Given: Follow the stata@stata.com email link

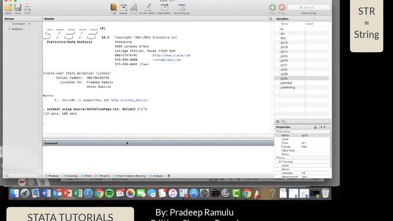Looking at the screenshot, I should (x=166, y=60).
